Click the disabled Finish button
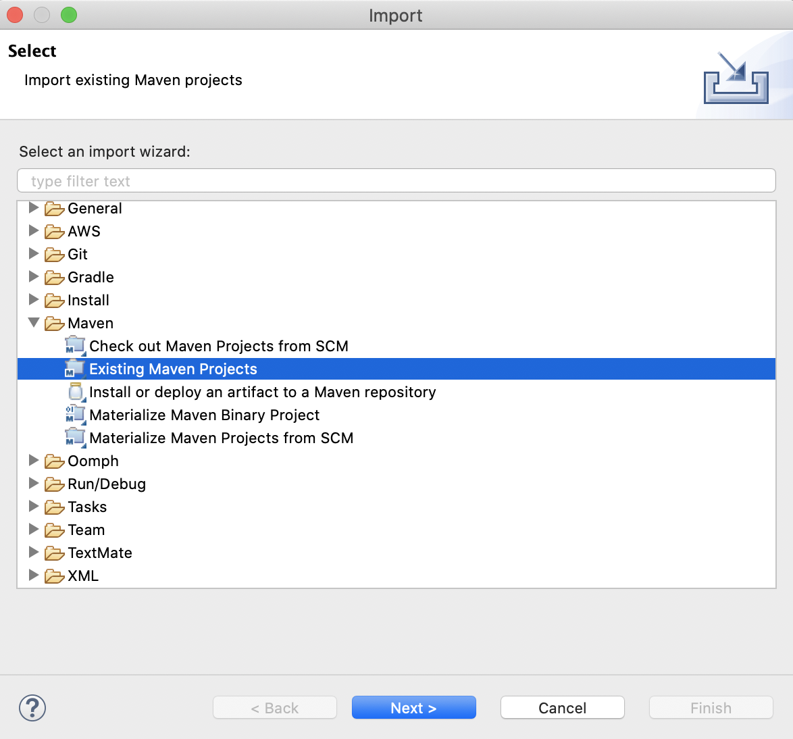Screen dimensions: 793x739 tap(711, 708)
